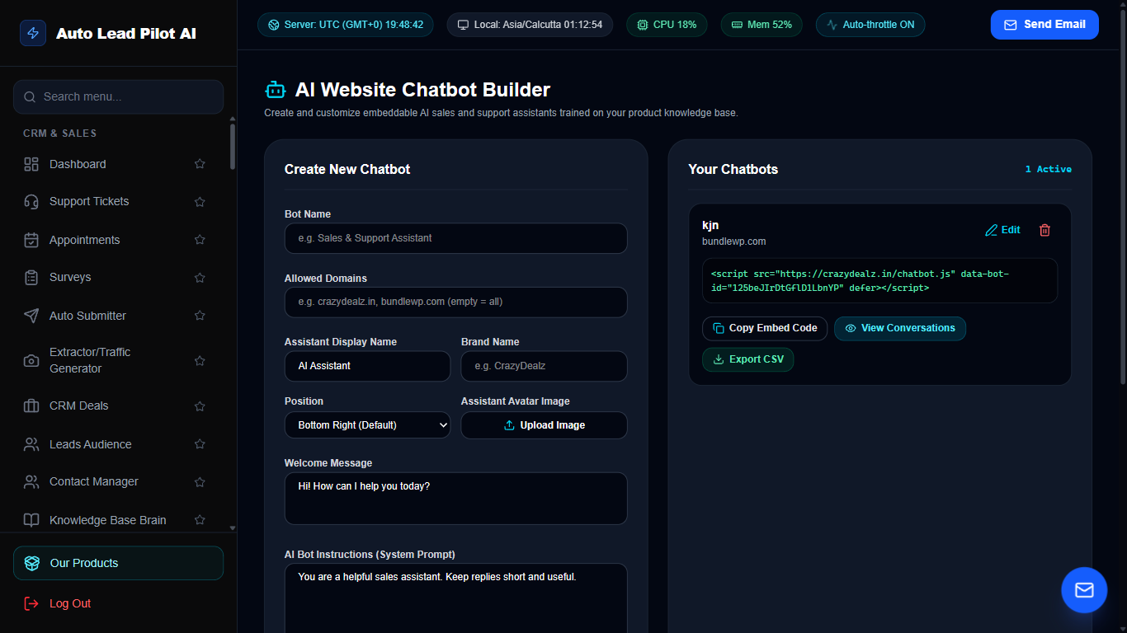This screenshot has width=1127, height=633.
Task: Click the Extractor/Traffic Generator camera icon
Action: pos(31,360)
